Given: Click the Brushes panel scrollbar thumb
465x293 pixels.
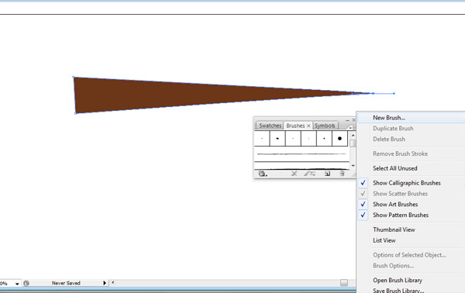Looking at the screenshot, I should [x=353, y=143].
